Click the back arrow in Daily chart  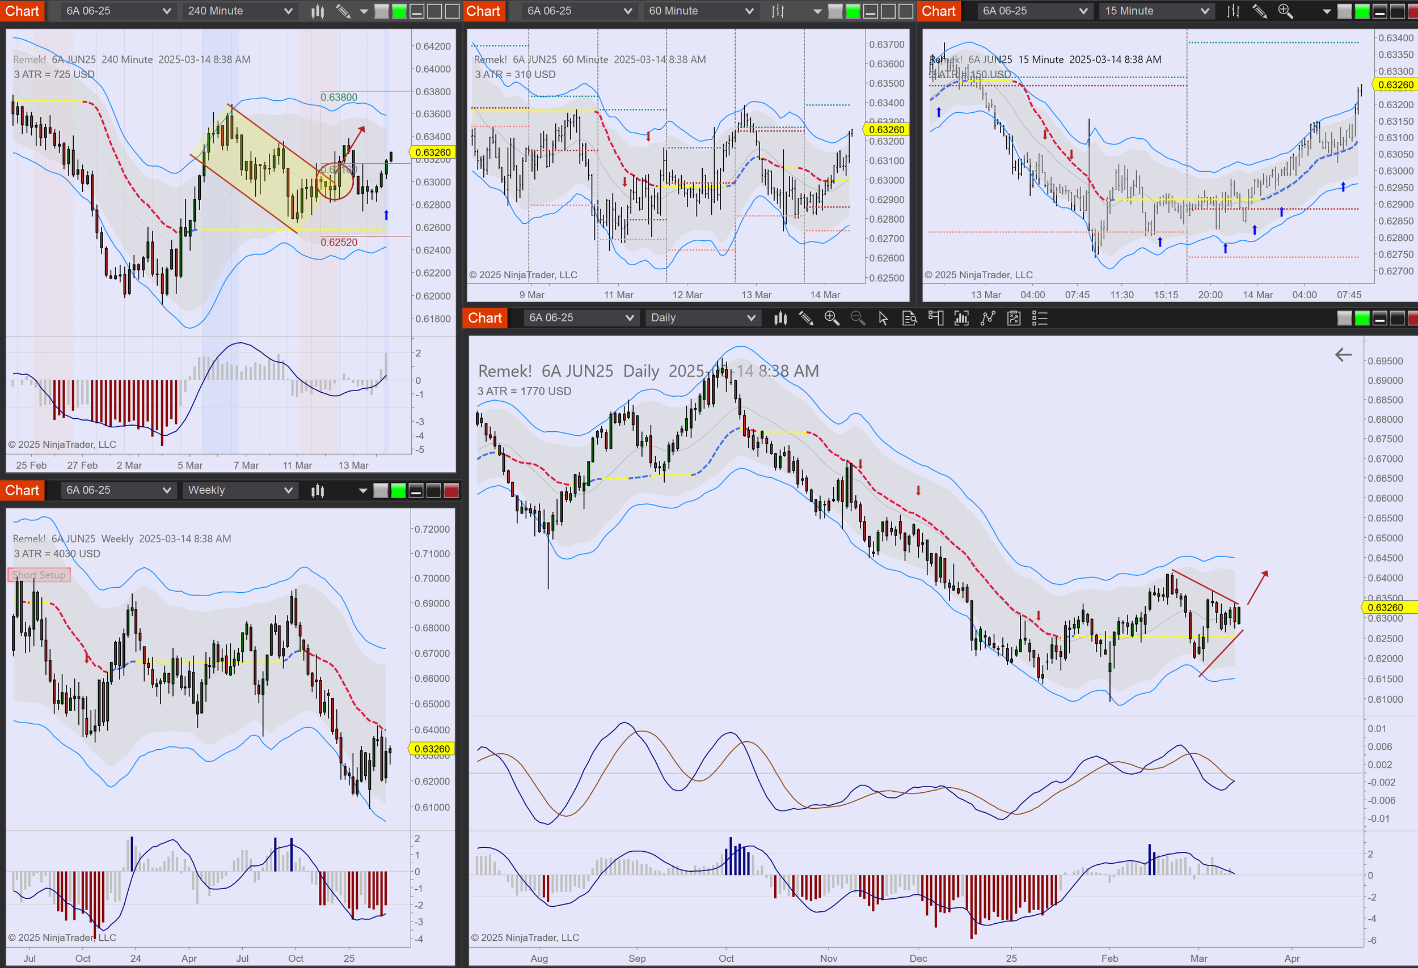(x=1343, y=355)
